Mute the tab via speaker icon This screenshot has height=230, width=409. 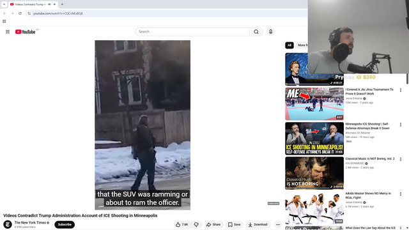coord(49,4)
